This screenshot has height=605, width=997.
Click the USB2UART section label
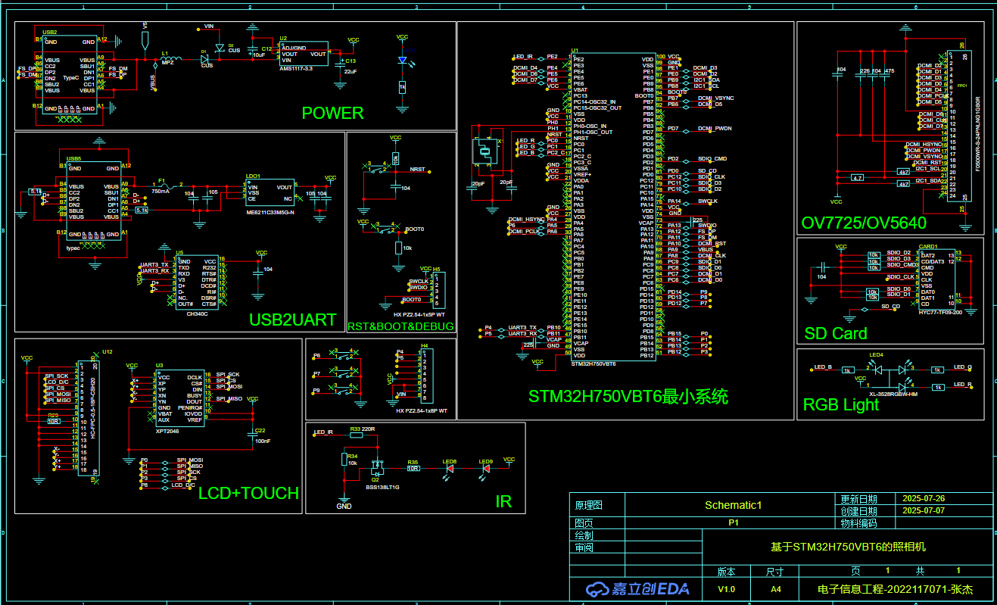pos(292,320)
